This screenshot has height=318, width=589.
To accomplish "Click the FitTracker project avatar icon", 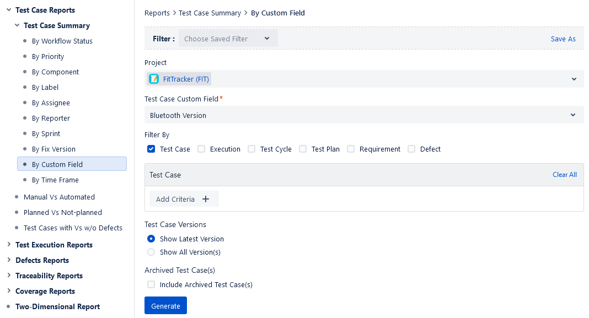I will (x=153, y=78).
